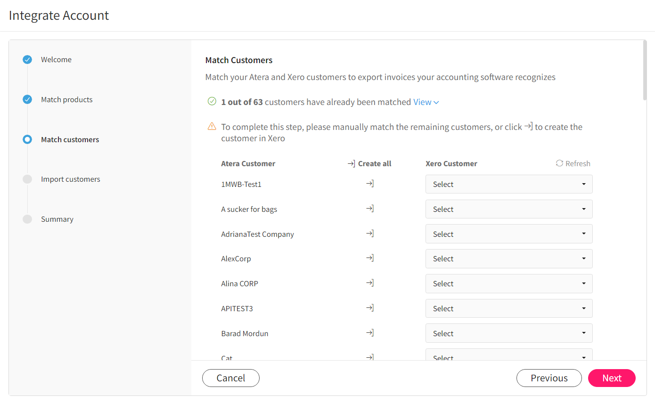
Task: Click the green check icon beside matched count
Action: click(212, 102)
